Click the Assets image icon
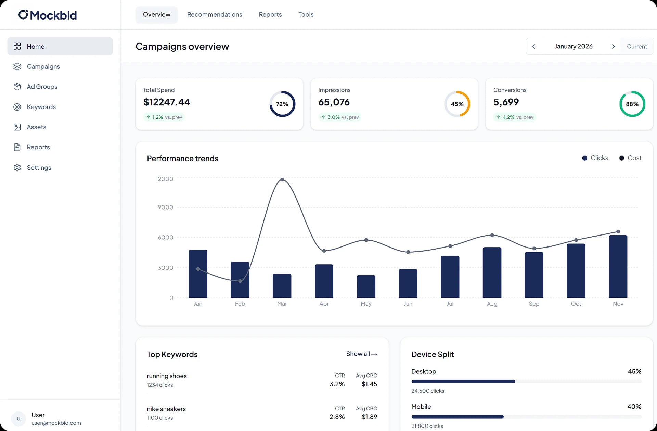Image resolution: width=657 pixels, height=431 pixels. (x=17, y=127)
